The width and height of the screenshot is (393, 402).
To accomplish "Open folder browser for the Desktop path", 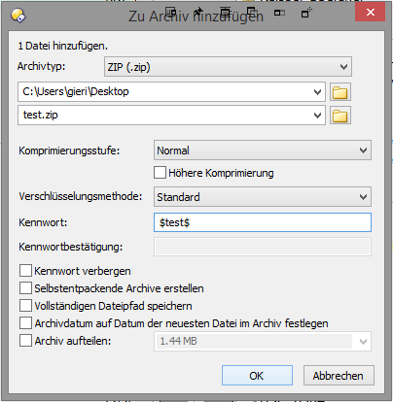I will [340, 92].
